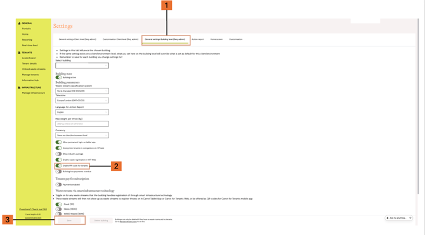Toggle the Food waste stream switch

click(x=58, y=205)
